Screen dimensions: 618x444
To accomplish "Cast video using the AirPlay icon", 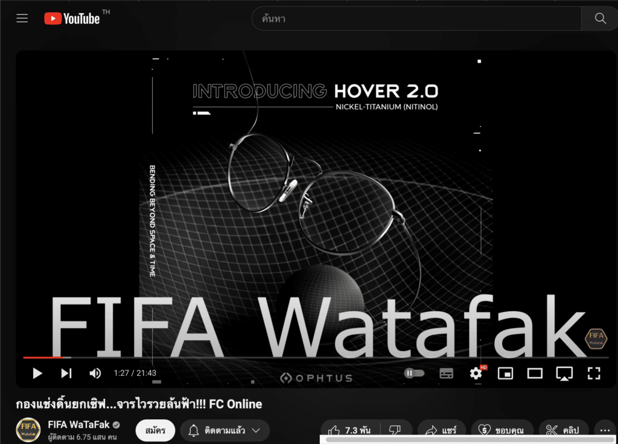I will tap(564, 373).
